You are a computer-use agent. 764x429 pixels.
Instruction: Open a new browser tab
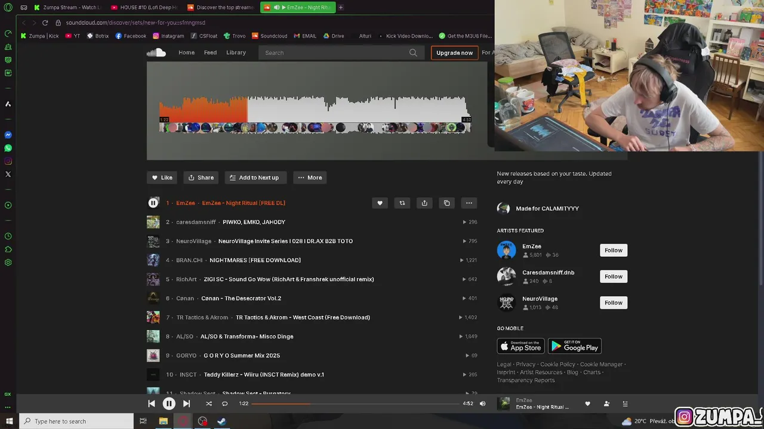[341, 7]
